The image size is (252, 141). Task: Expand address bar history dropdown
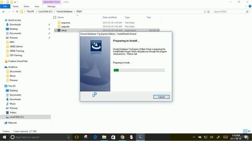(205, 12)
